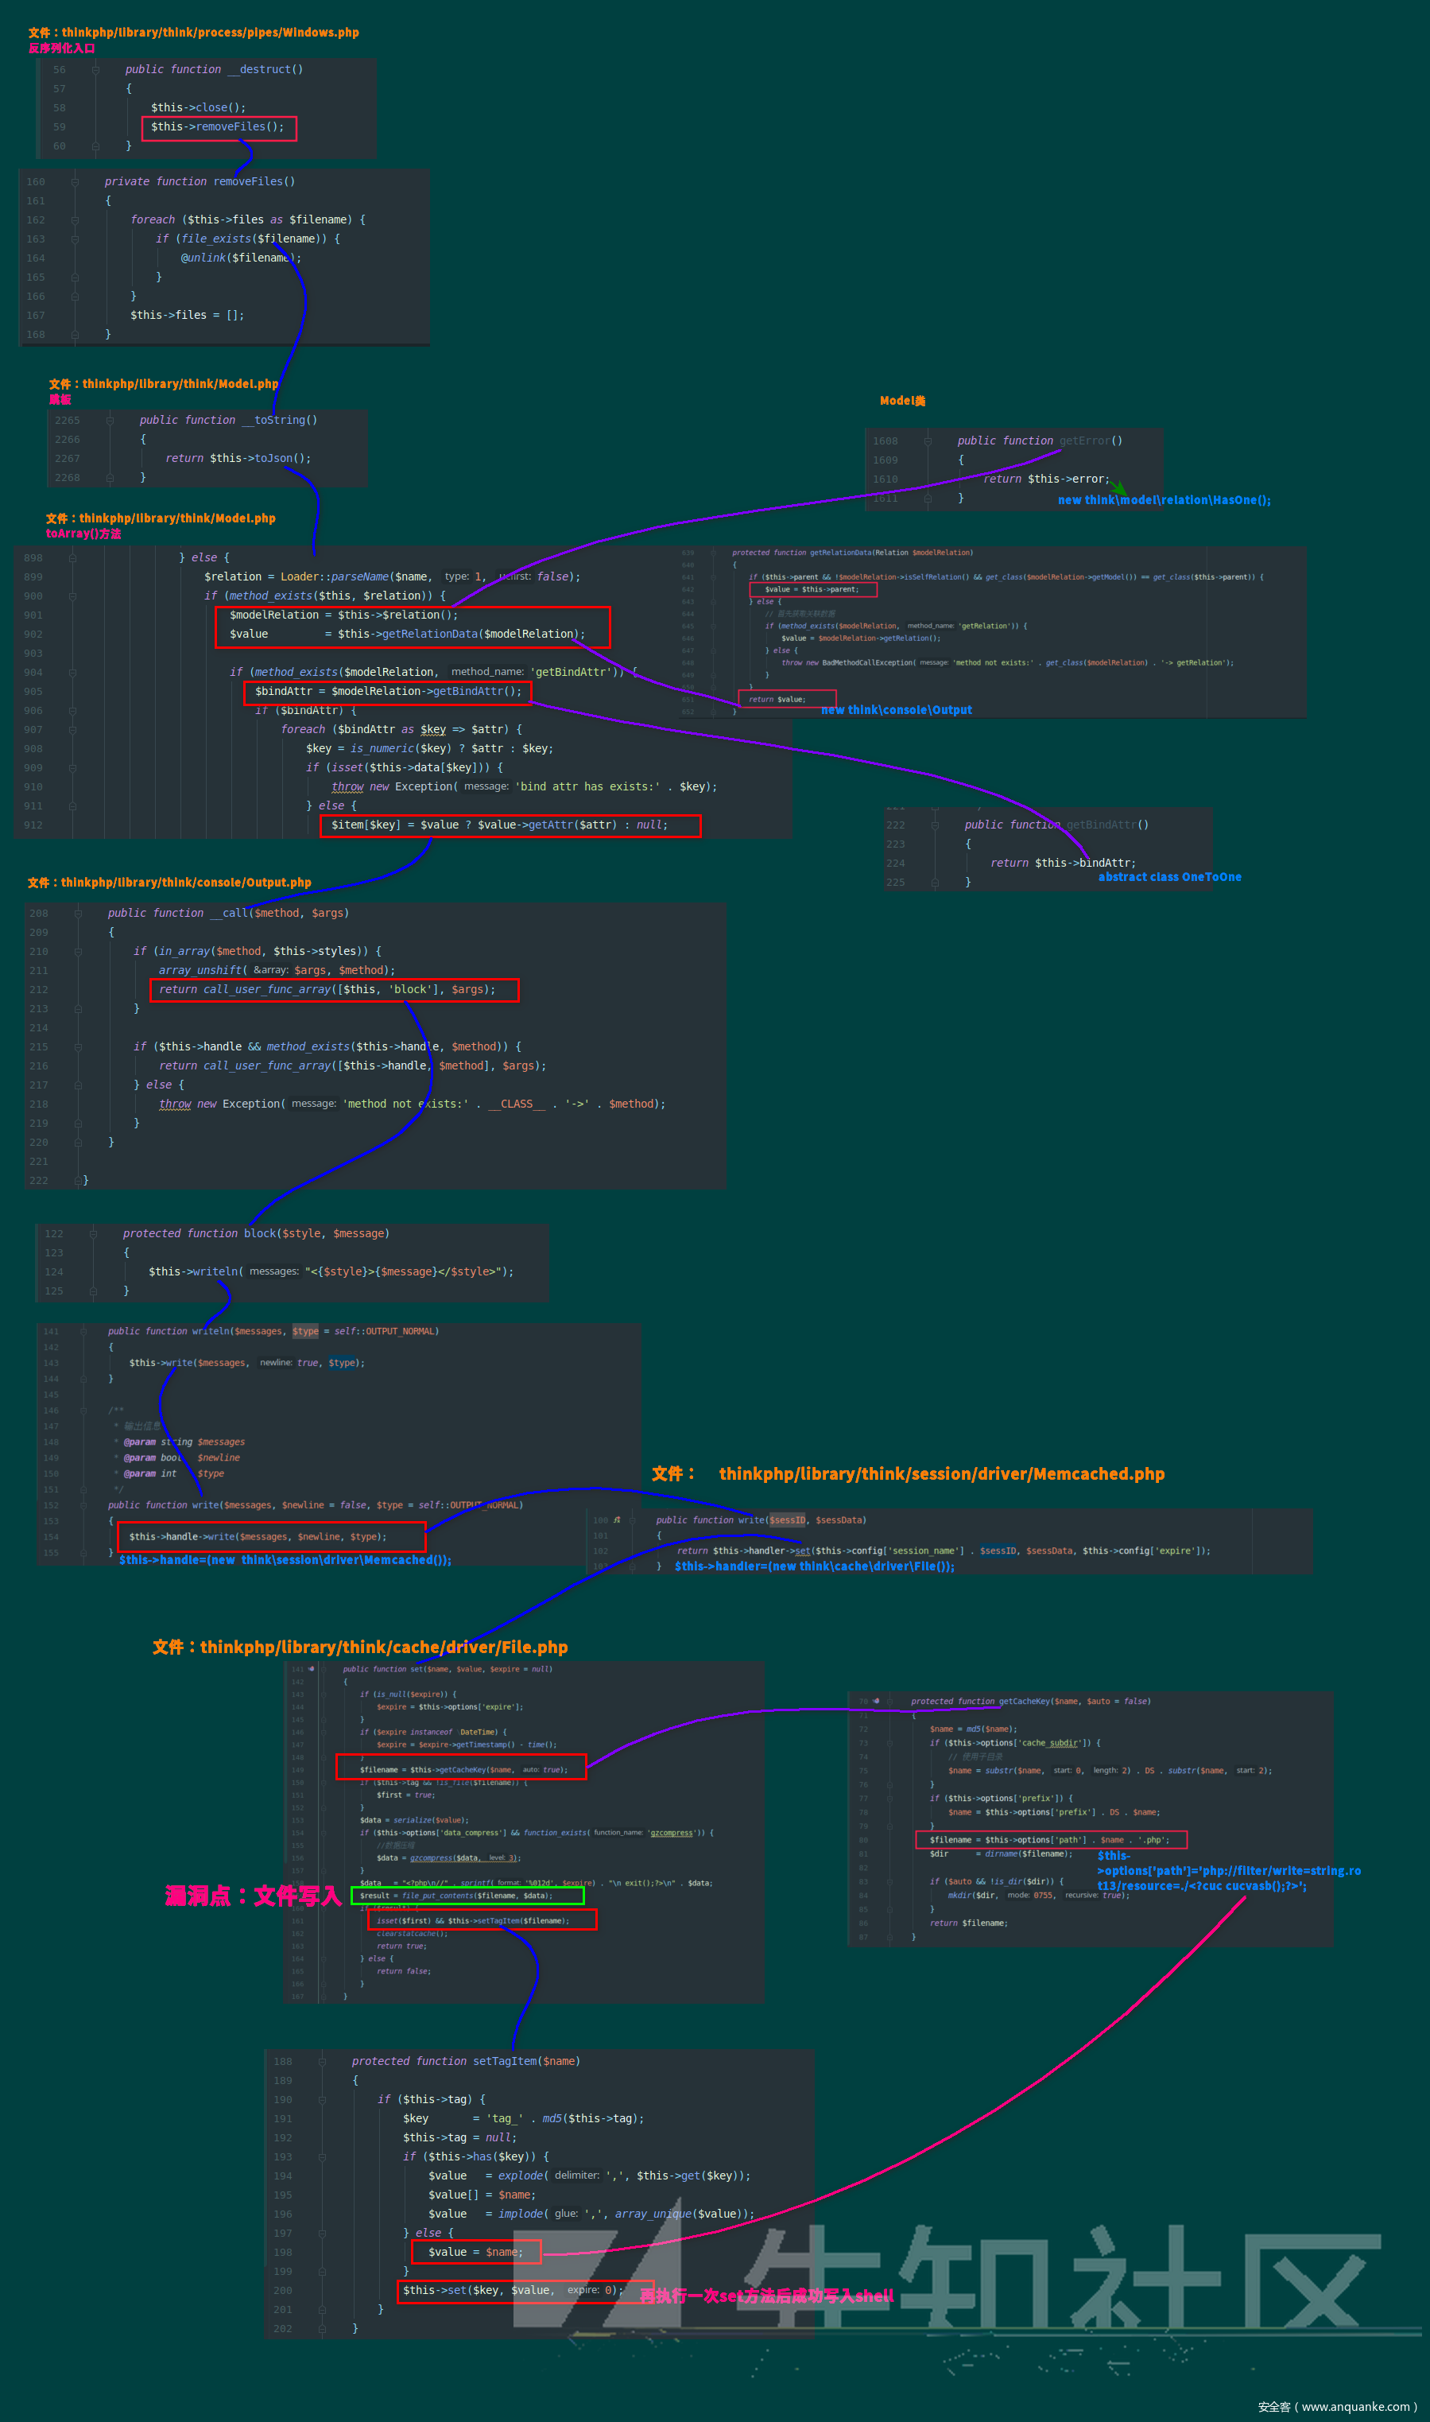Click the @unlink($filename); statement
The height and width of the screenshot is (2422, 1430).
(x=241, y=258)
